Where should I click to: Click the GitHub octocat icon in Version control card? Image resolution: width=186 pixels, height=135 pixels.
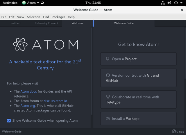click(x=108, y=75)
